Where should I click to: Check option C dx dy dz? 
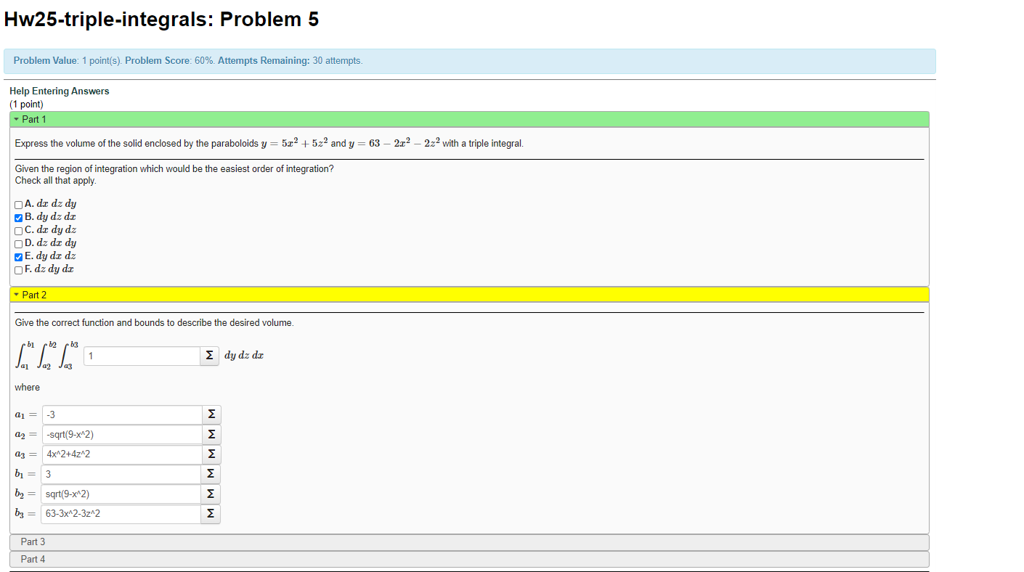(17, 230)
